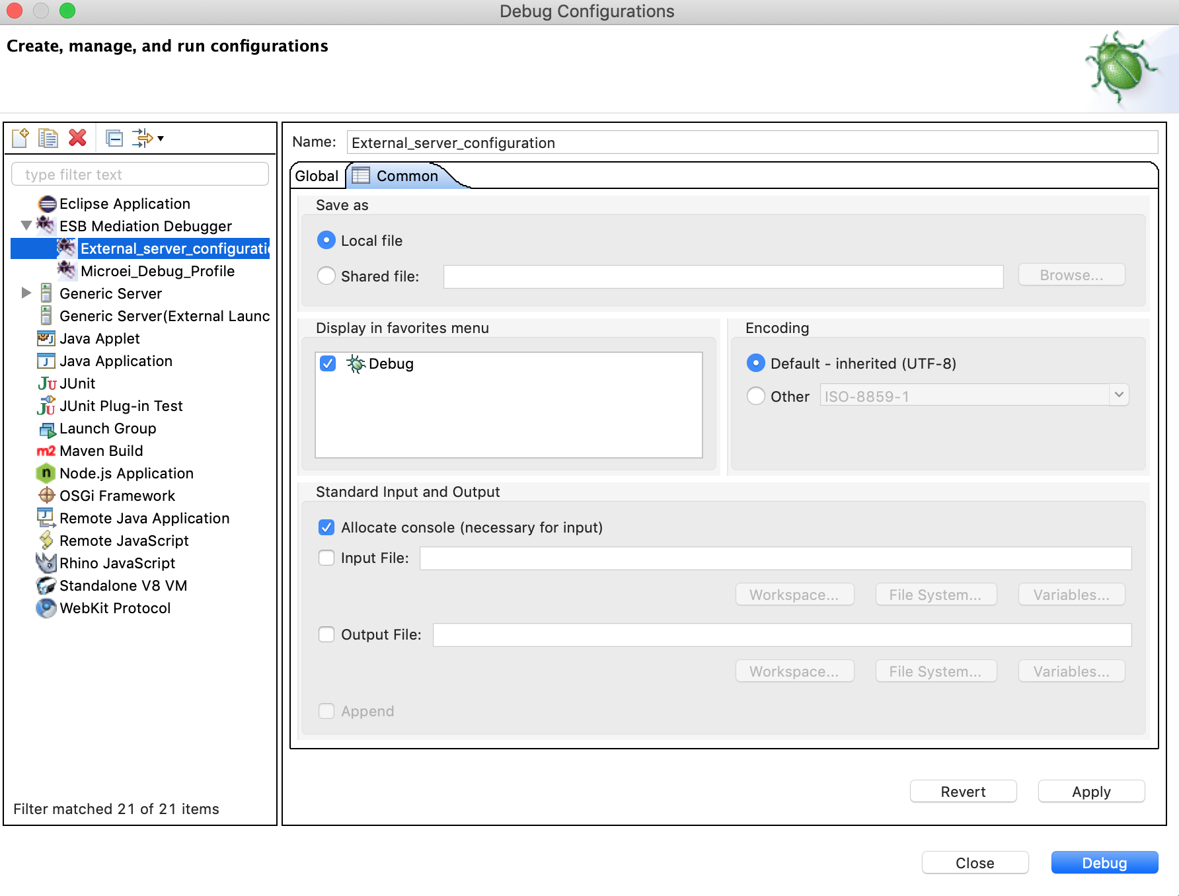The image size is (1179, 896).
Task: Click the New launch configuration icon
Action: pos(20,138)
